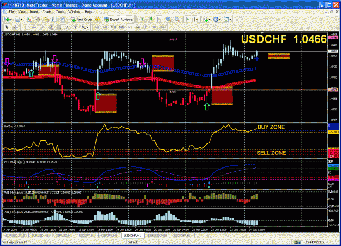Open the Charts menu

click(x=47, y=12)
